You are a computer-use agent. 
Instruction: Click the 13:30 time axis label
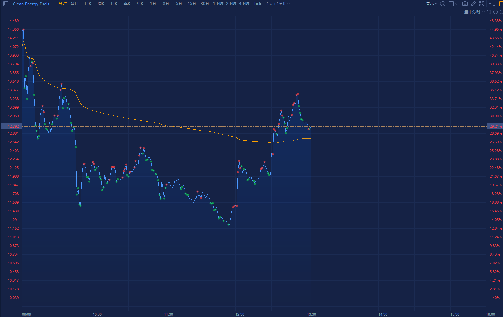pos(311,314)
